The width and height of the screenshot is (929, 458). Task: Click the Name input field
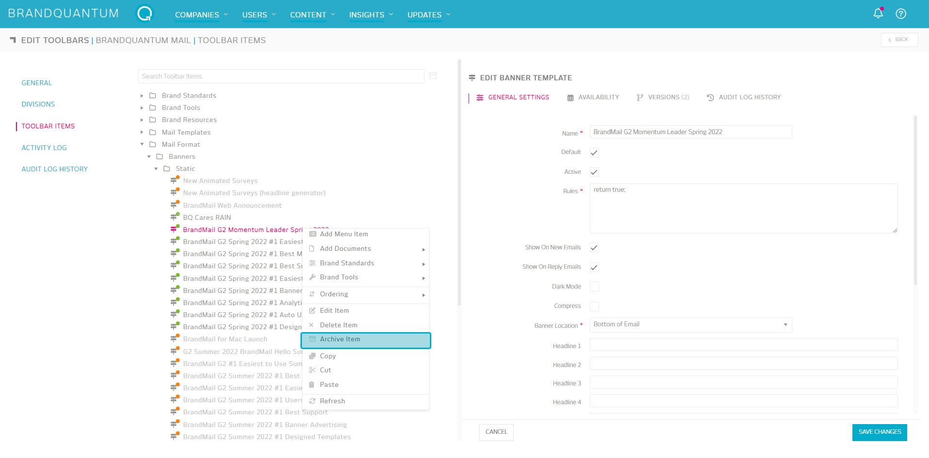(691, 132)
